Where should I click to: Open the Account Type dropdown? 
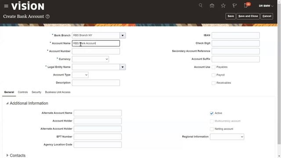click(x=80, y=75)
